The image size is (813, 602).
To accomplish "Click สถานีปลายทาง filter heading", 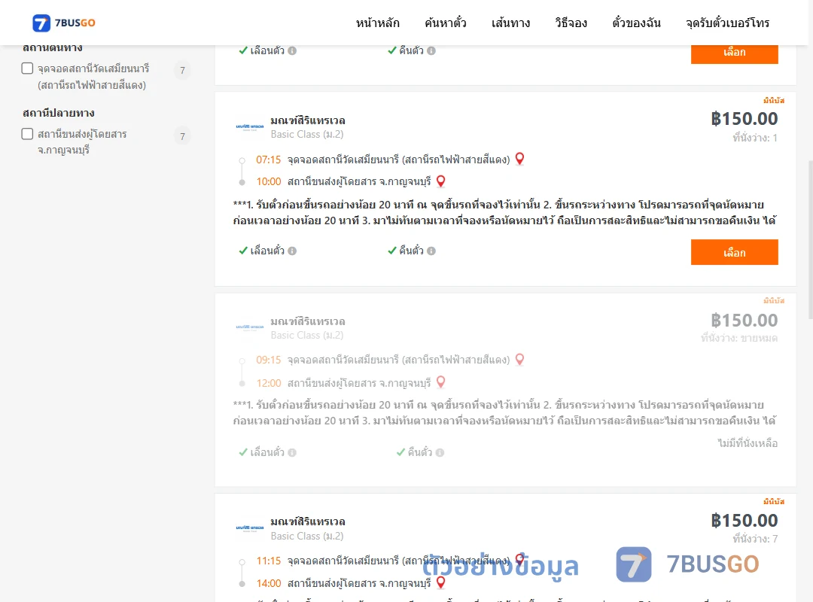I will pos(59,113).
